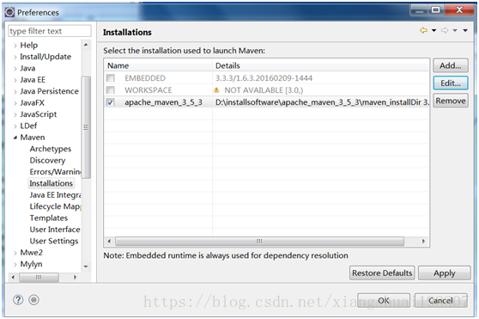
Task: Click the Details column header
Action: (321, 65)
